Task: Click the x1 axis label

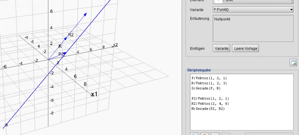Action: click(94, 94)
